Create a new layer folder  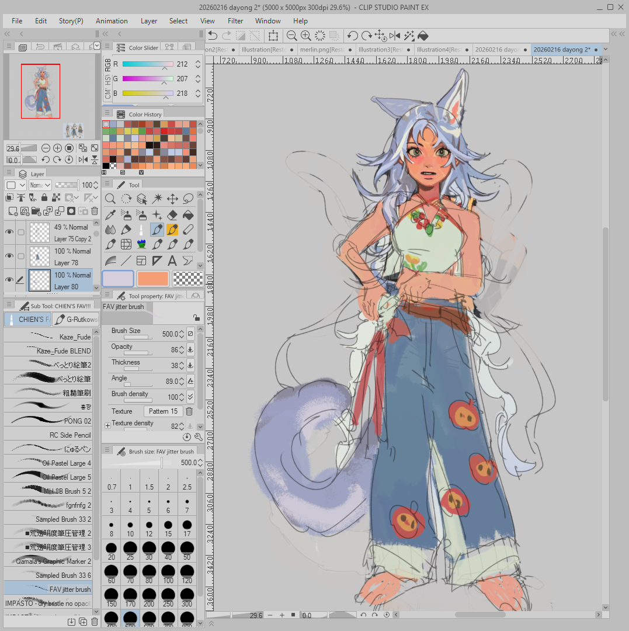coord(36,211)
